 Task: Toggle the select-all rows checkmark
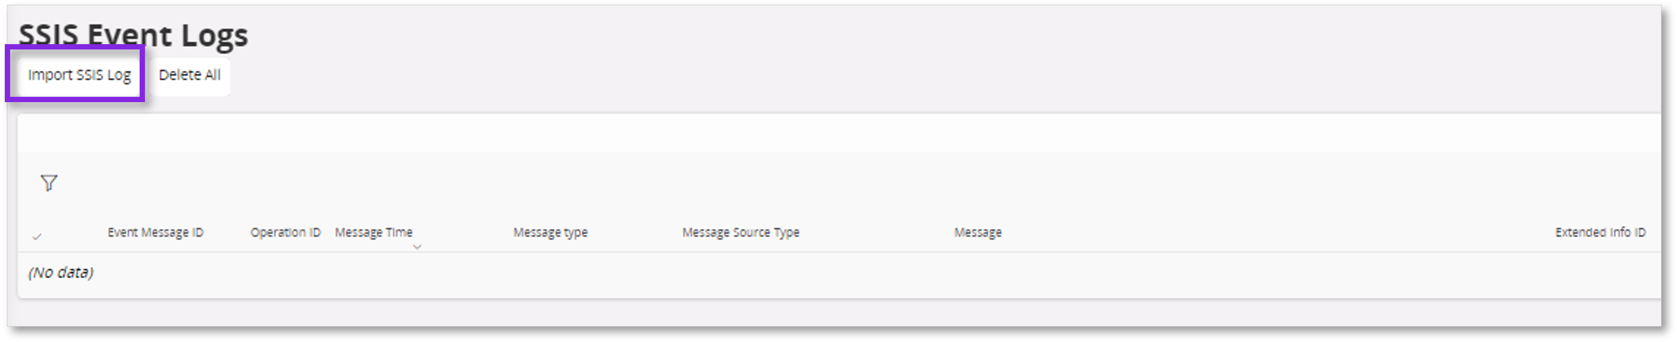point(37,237)
